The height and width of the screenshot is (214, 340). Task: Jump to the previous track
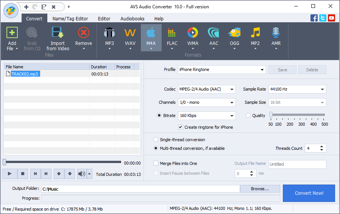click(x=35, y=174)
